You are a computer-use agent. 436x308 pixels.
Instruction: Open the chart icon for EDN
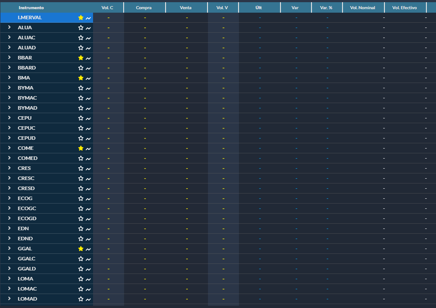tap(88, 229)
